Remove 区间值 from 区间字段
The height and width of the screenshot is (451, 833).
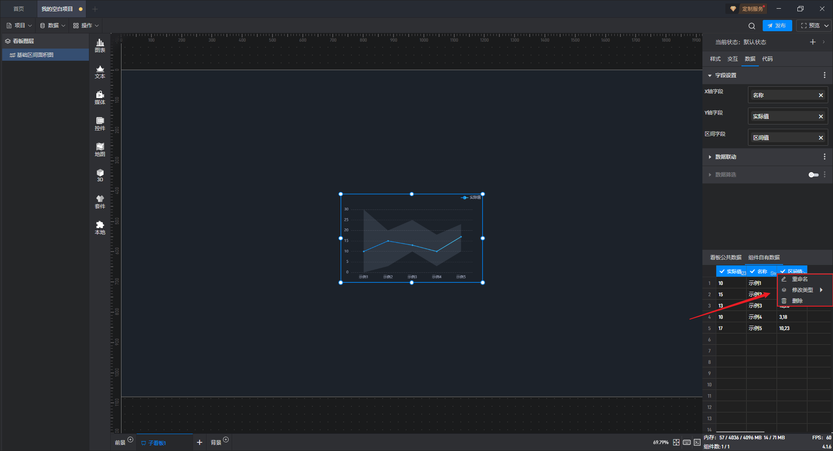821,138
